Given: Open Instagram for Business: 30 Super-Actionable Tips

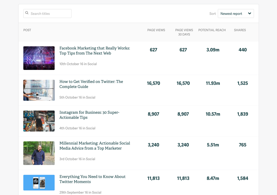Looking at the screenshot, I should point(89,115).
